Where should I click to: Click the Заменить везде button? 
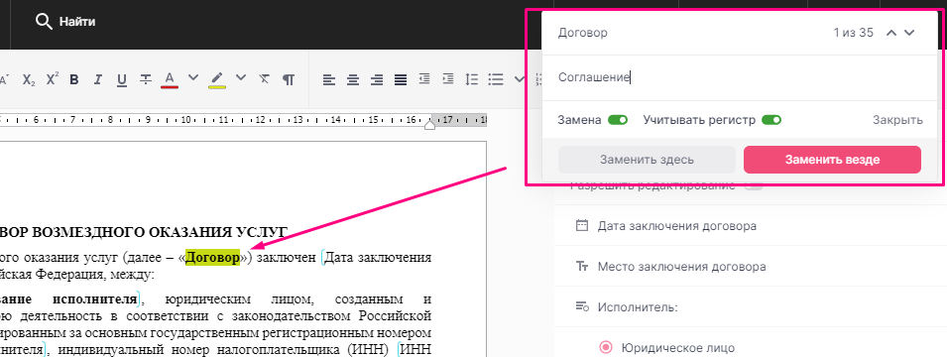832,160
